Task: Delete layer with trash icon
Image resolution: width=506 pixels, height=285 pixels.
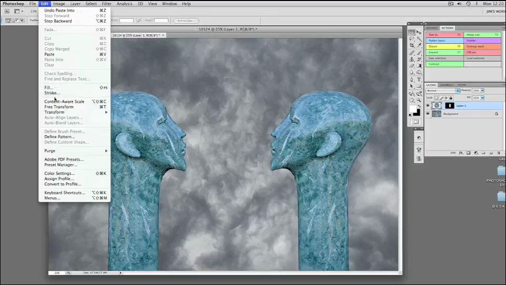Action: (498, 153)
